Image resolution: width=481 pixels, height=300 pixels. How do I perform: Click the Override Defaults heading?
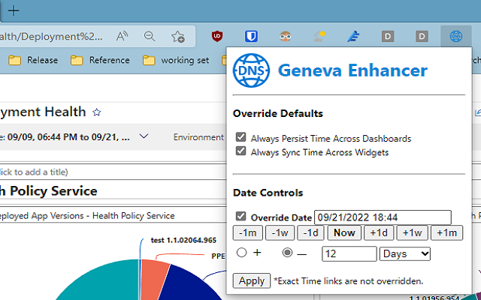coord(277,113)
